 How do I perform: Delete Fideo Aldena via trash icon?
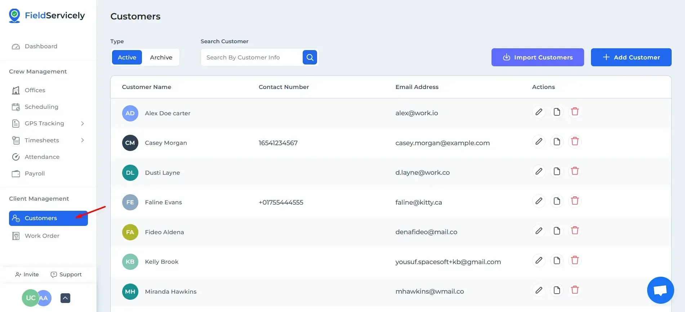575,231
